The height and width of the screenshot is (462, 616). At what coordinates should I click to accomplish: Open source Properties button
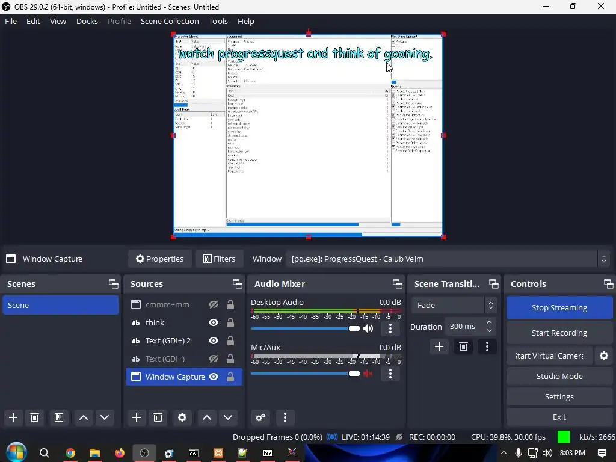click(x=160, y=259)
